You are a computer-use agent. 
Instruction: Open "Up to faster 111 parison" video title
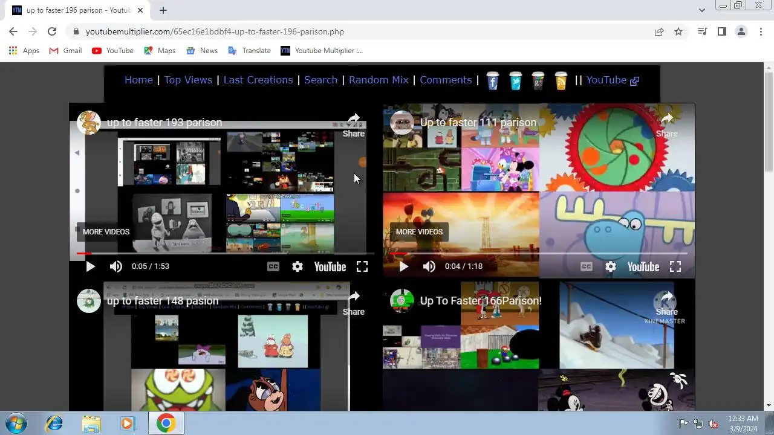[478, 123]
